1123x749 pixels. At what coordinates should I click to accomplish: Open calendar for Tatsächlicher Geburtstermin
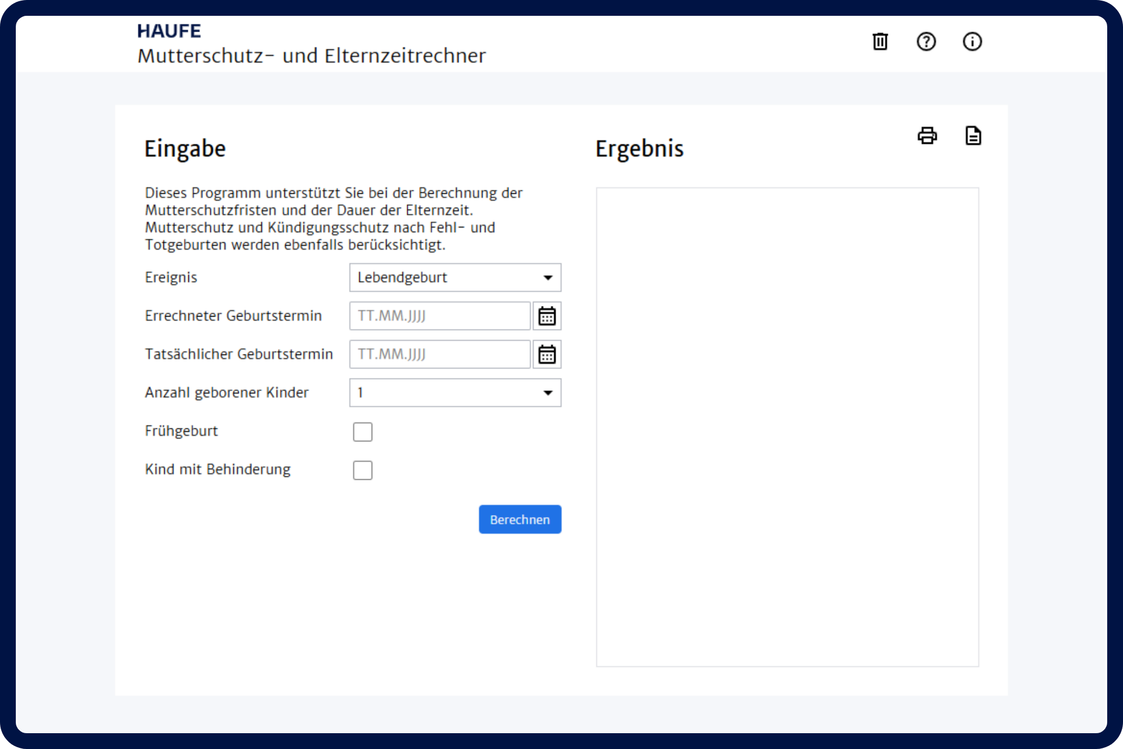[547, 355]
